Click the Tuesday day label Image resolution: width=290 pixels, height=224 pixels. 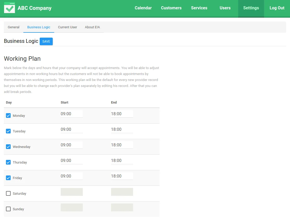click(x=19, y=131)
